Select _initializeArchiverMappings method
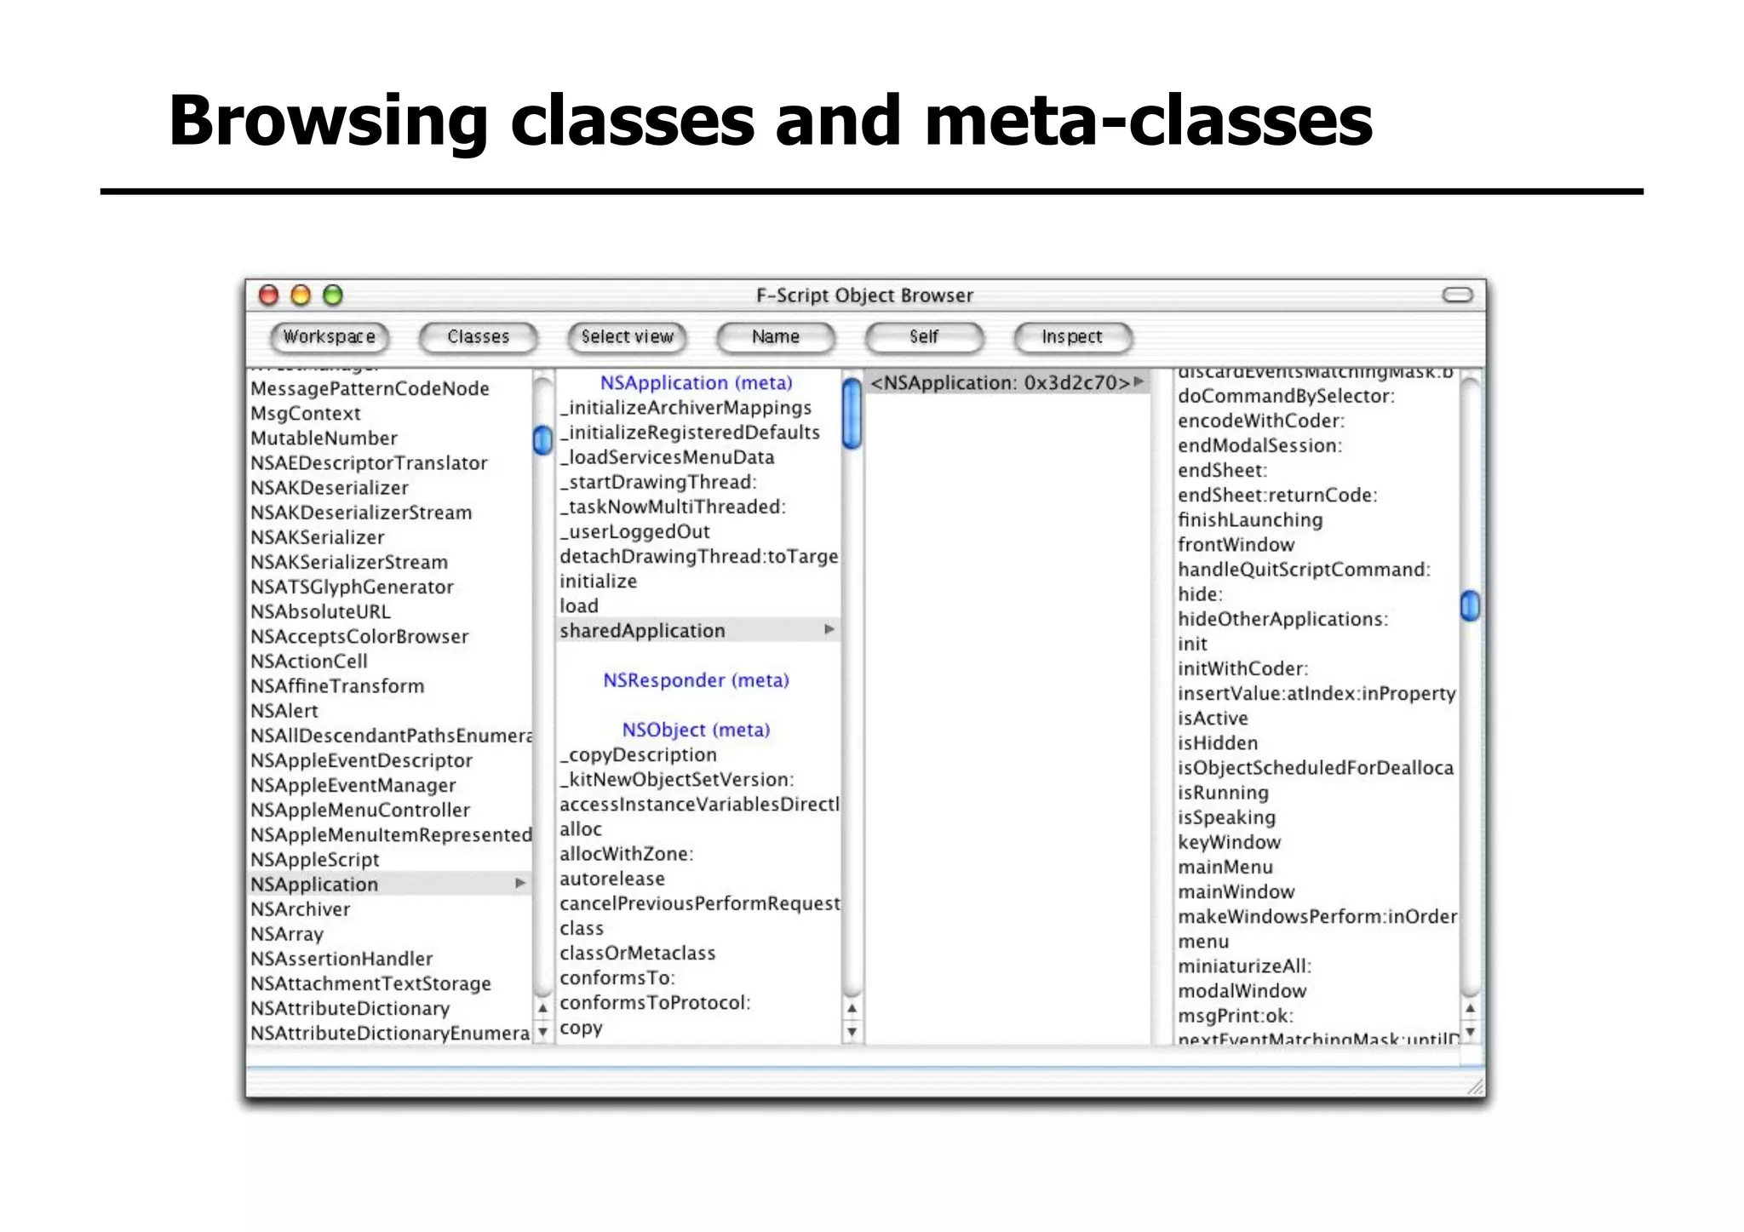The width and height of the screenshot is (1744, 1232). point(686,407)
